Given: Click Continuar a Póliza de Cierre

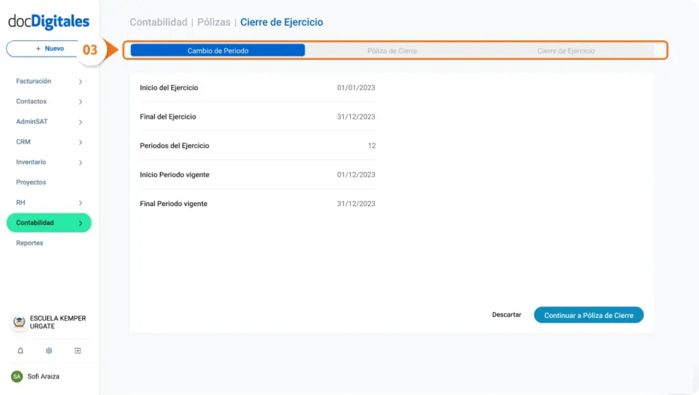Looking at the screenshot, I should (x=588, y=314).
